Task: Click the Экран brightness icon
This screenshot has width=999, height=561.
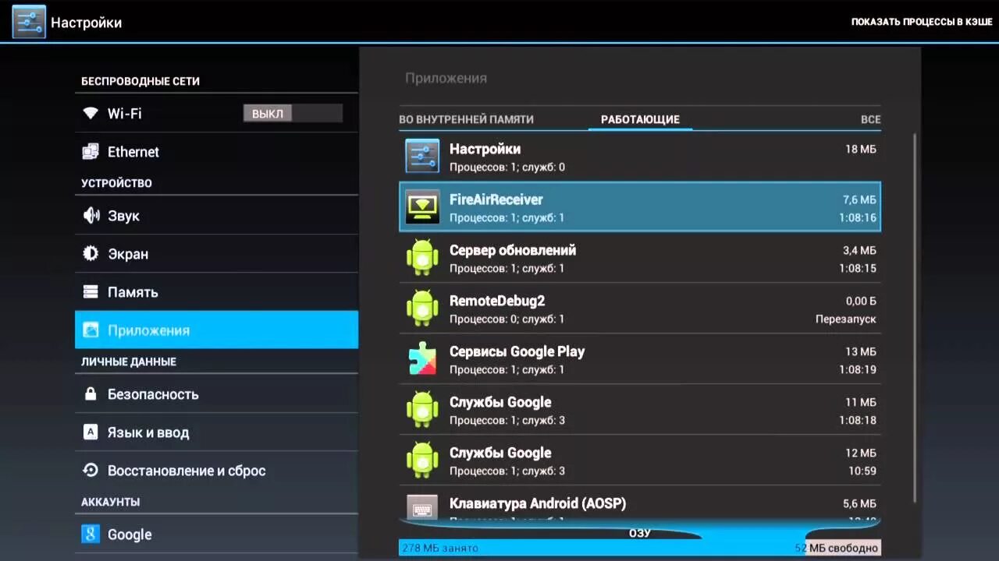Action: [x=91, y=254]
